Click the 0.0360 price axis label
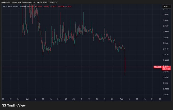The image size is (173, 110). [166, 43]
